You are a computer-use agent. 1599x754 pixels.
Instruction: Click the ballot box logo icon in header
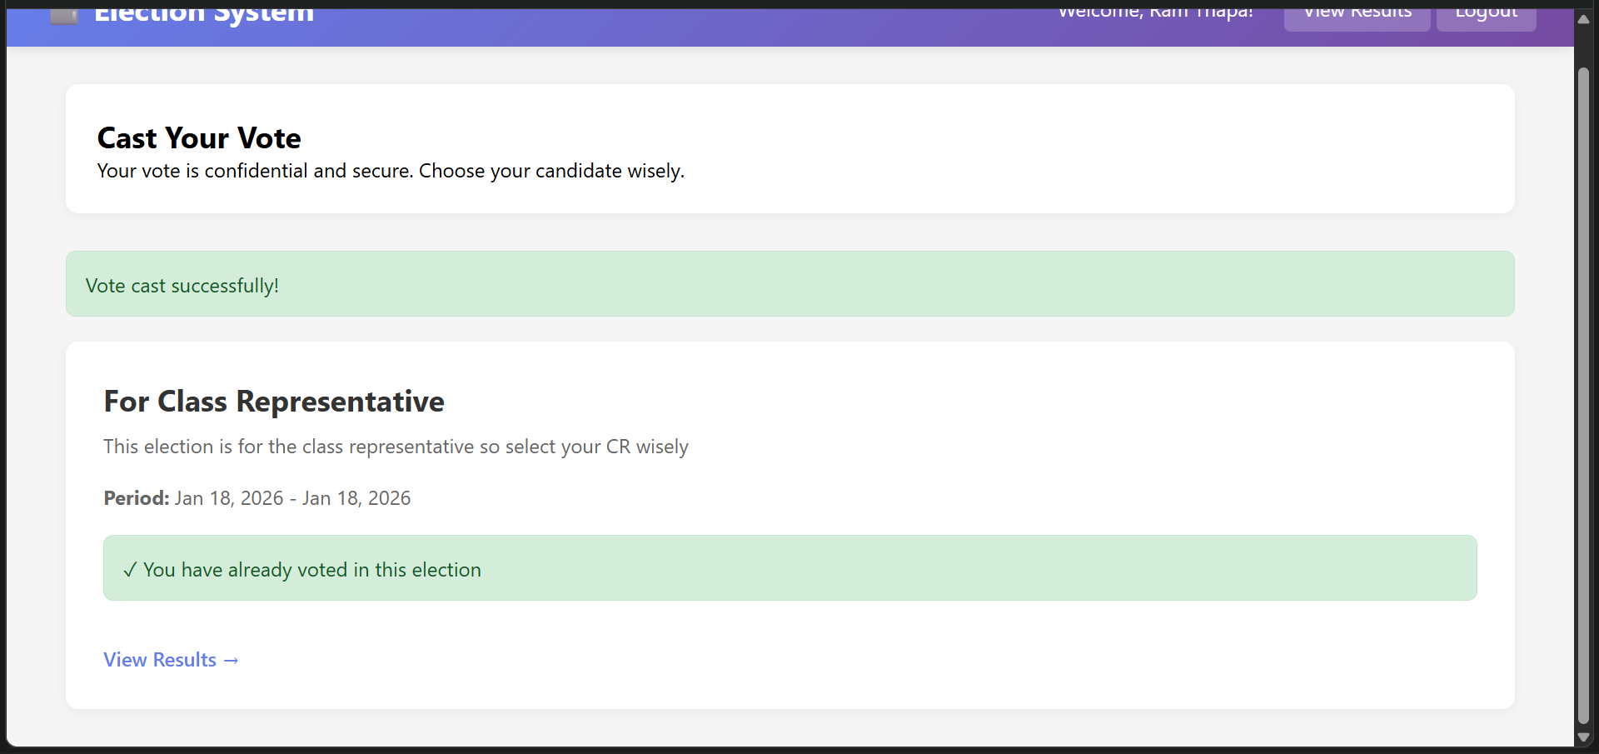[64, 16]
